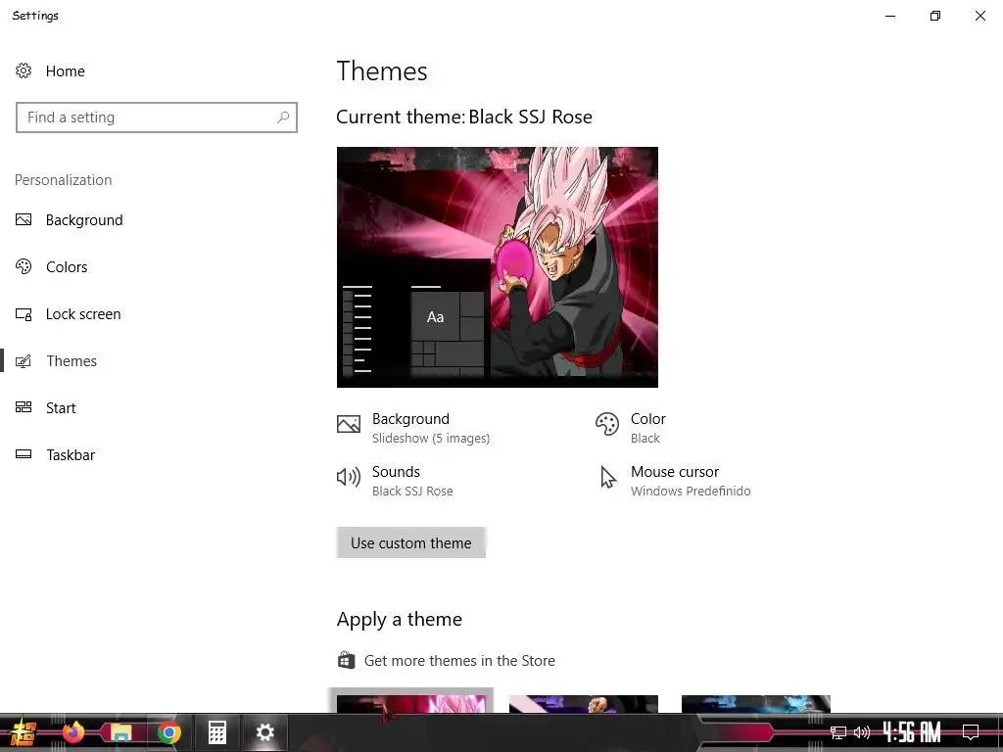Viewport: 1003px width, 752px height.
Task: Open the clock showing 4:56 AM
Action: (912, 732)
